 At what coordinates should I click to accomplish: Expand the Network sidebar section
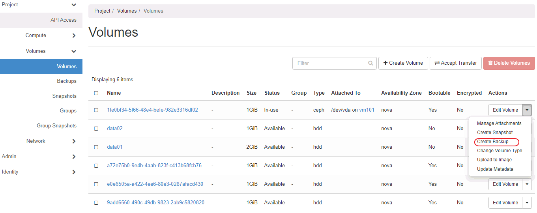pos(74,141)
